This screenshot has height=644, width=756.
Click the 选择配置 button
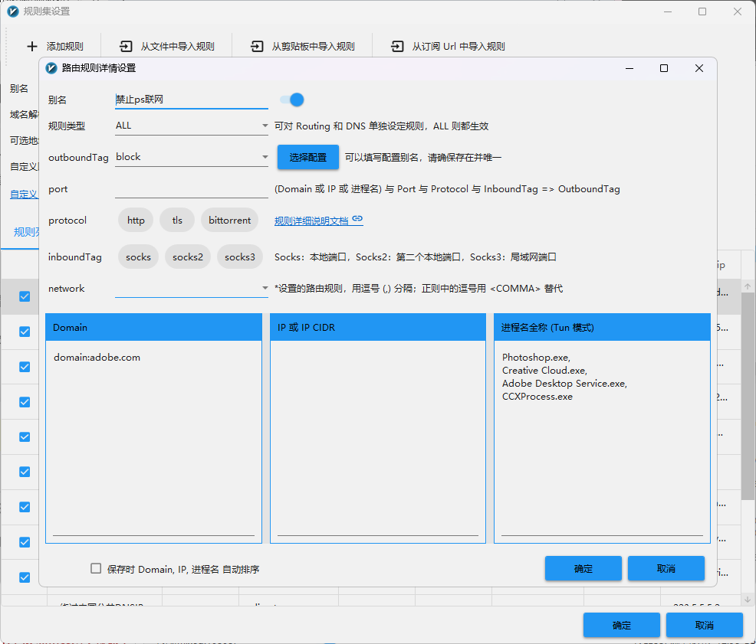(308, 157)
